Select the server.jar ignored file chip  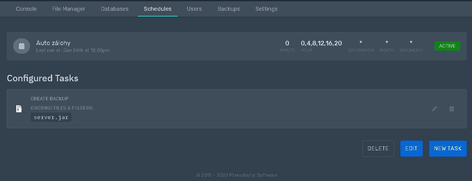pos(51,117)
